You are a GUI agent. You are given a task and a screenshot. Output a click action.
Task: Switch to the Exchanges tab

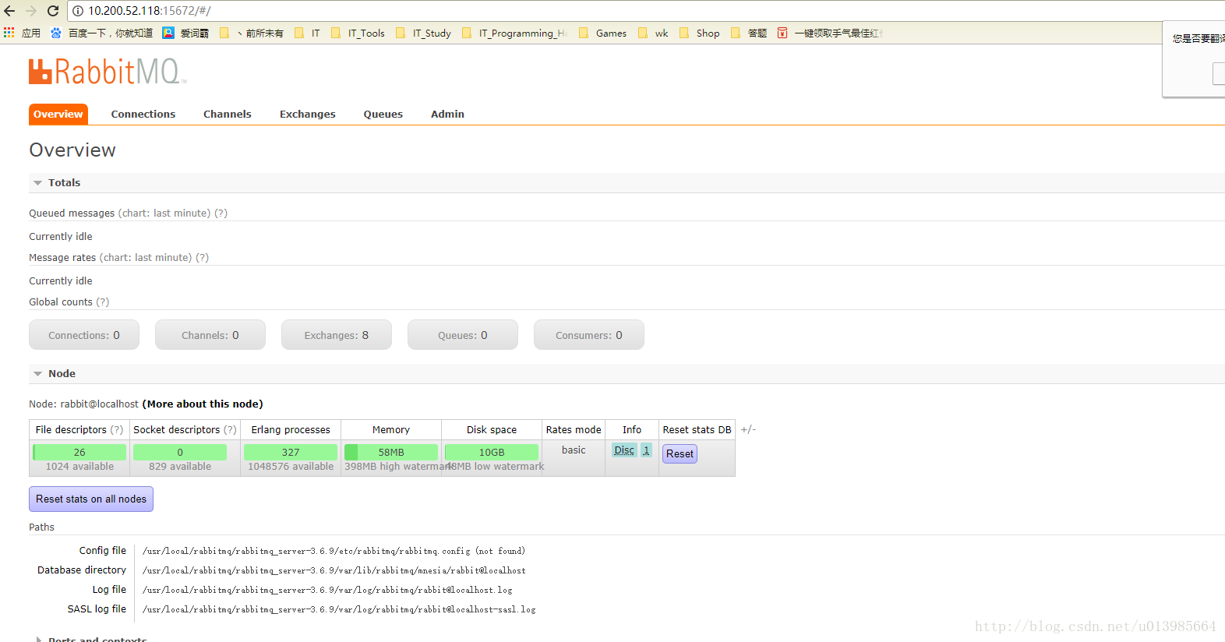click(308, 114)
